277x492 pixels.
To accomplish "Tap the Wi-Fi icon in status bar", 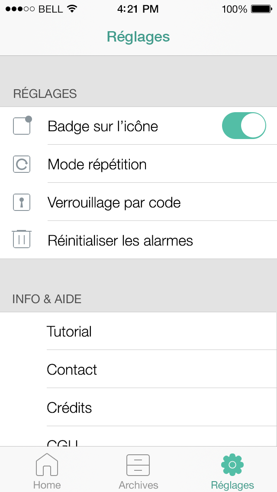I will [72, 9].
